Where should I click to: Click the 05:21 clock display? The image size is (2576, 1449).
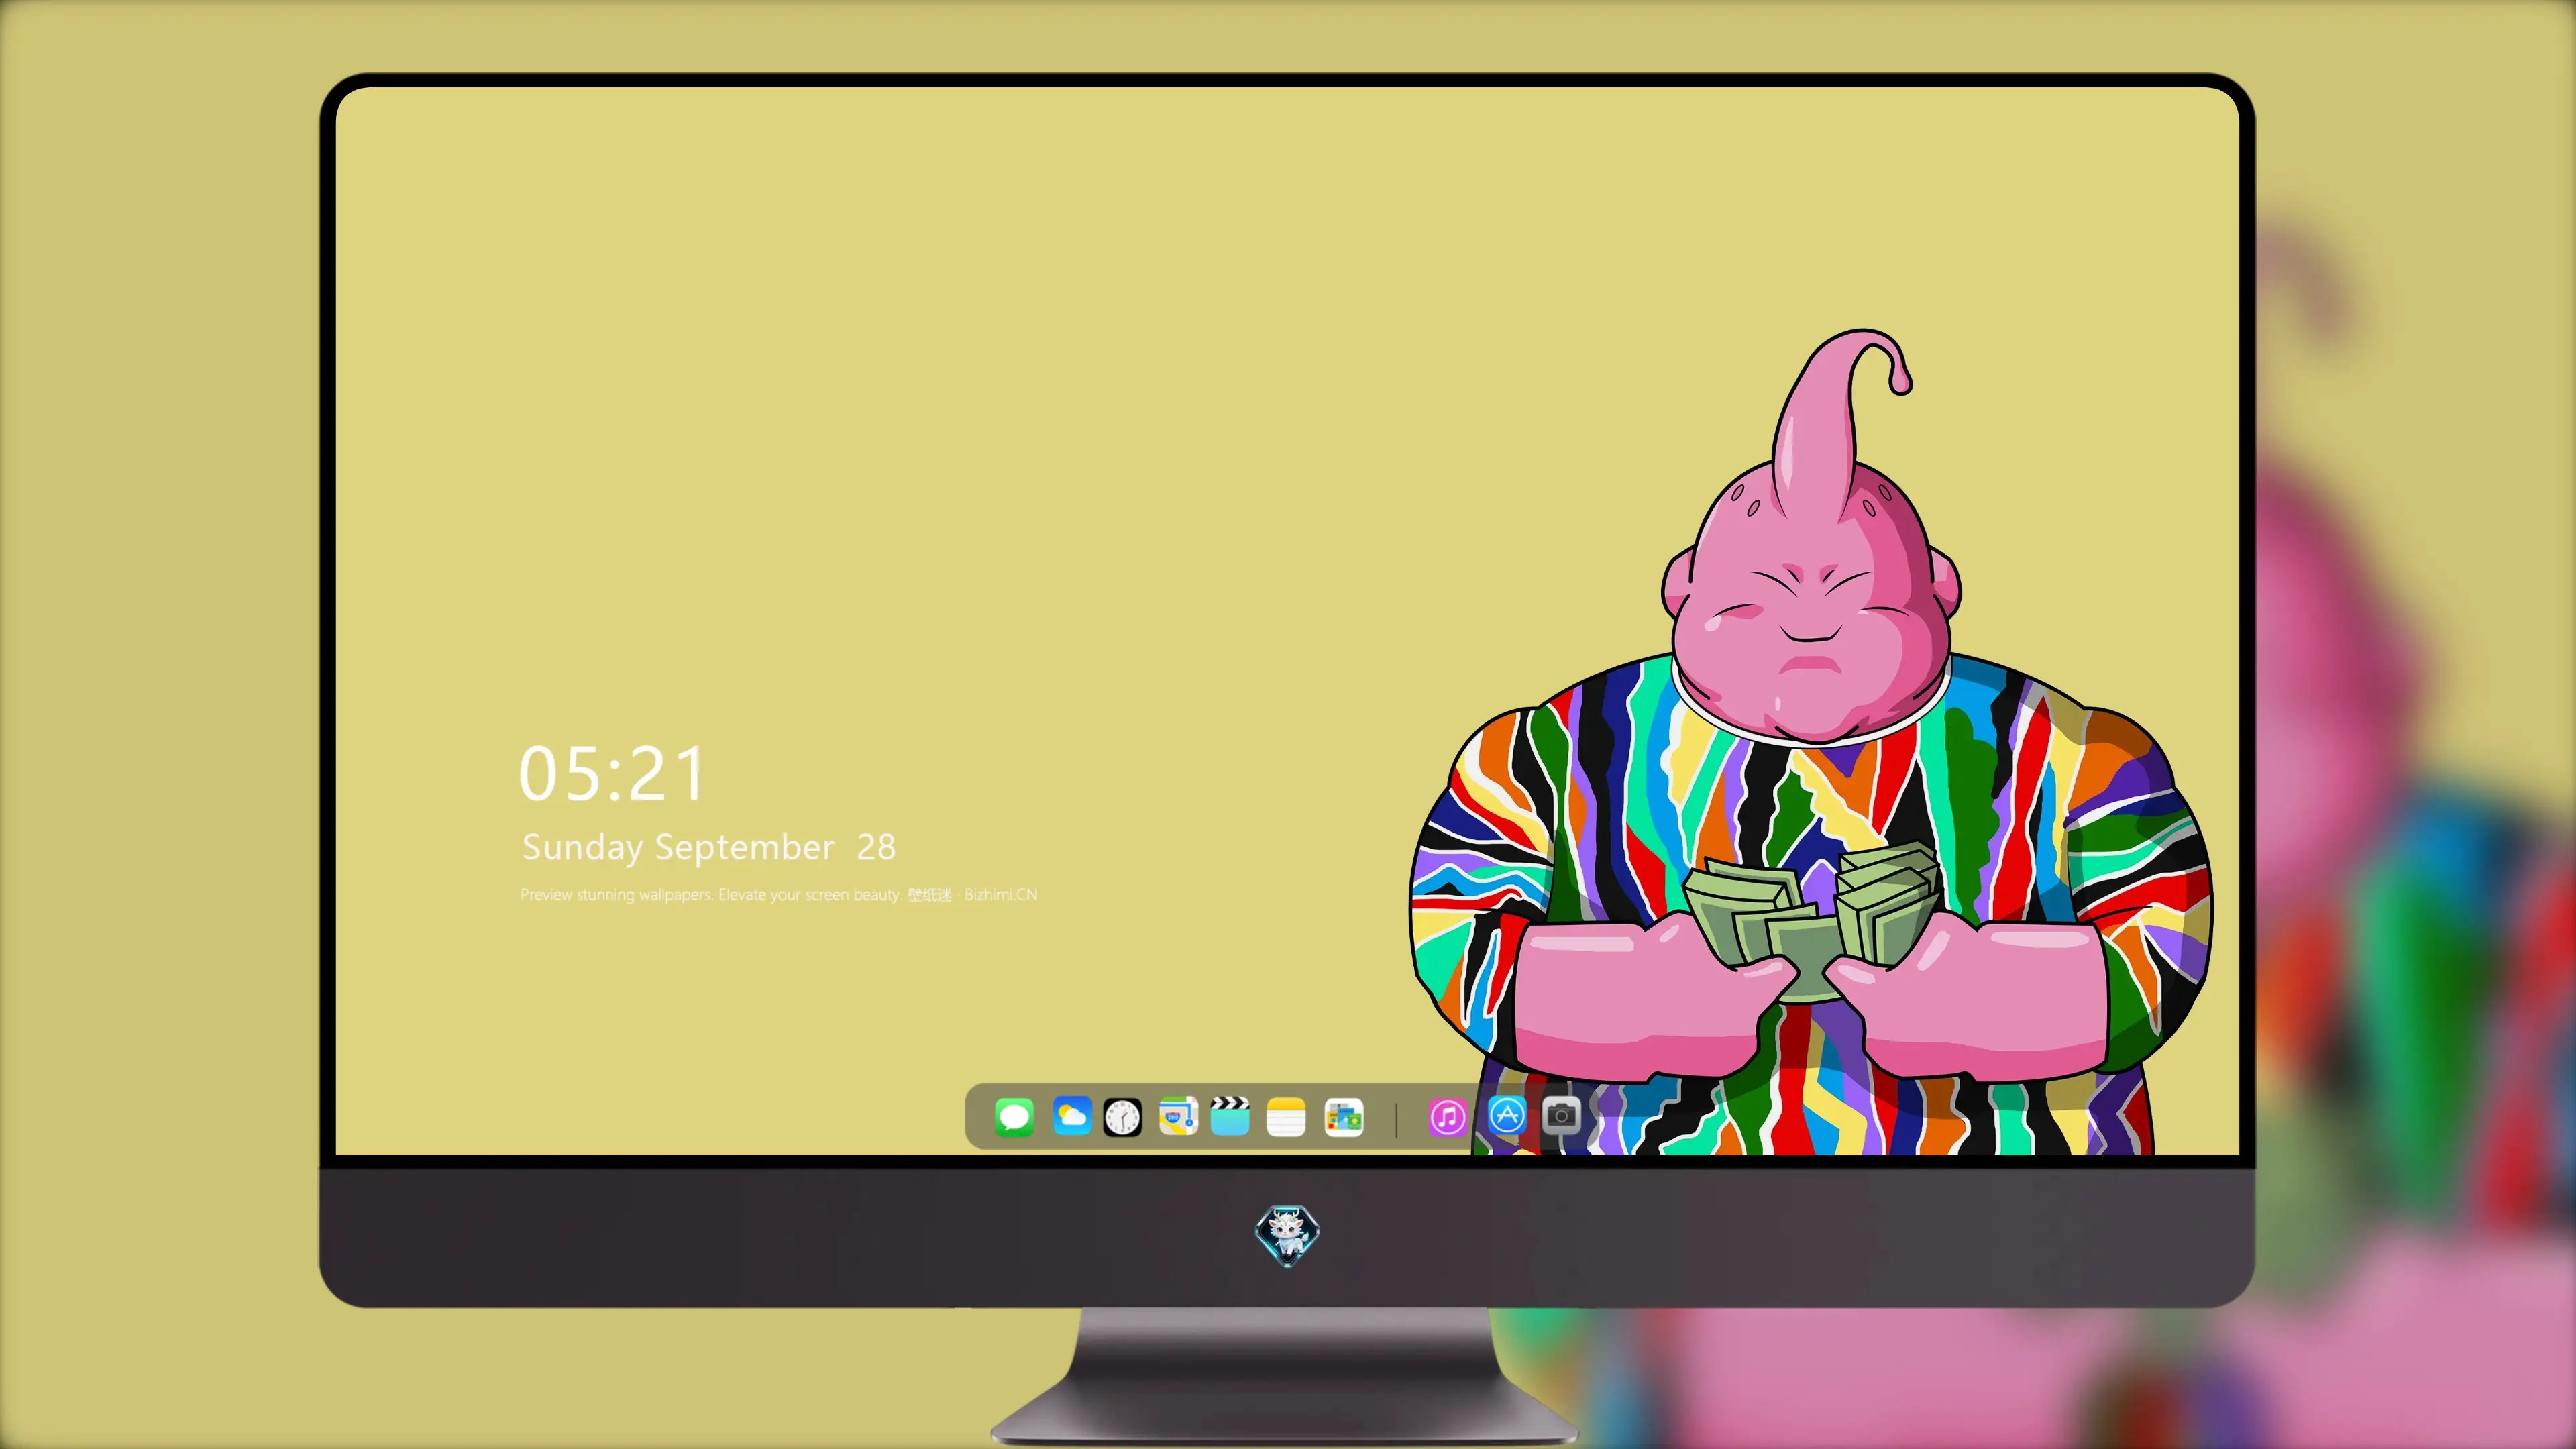tap(612, 774)
